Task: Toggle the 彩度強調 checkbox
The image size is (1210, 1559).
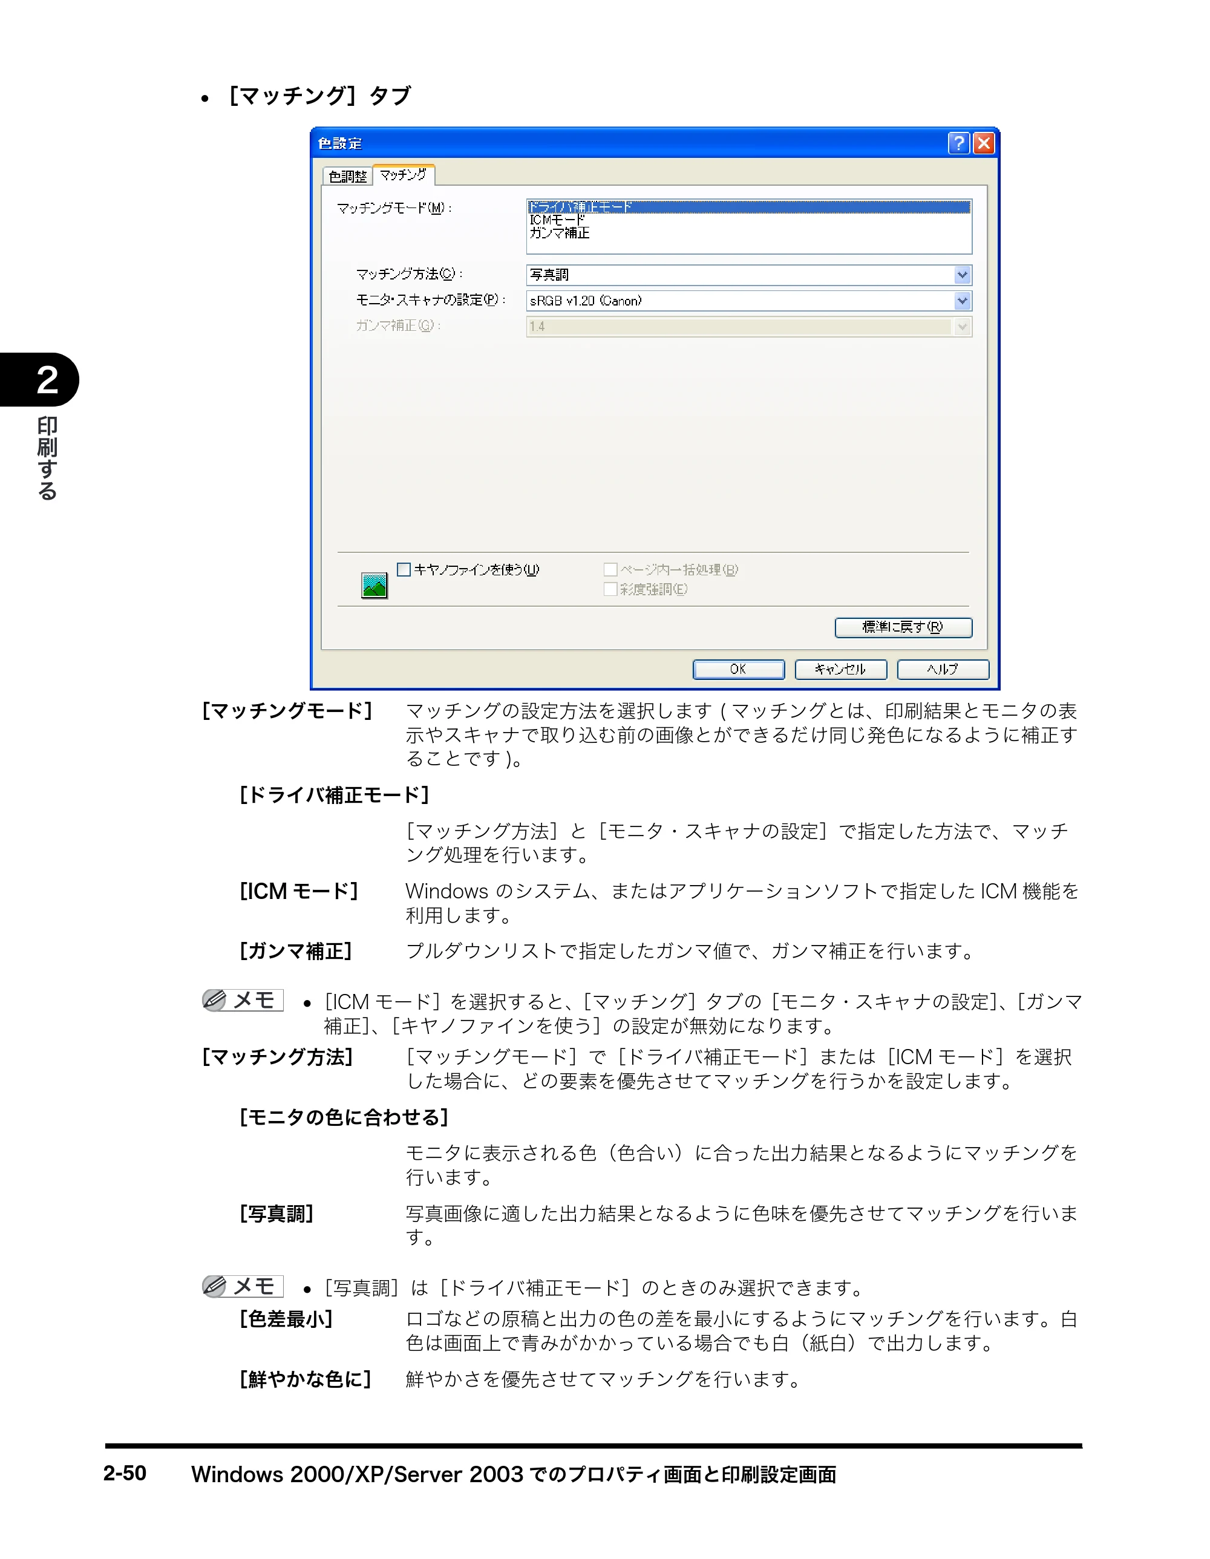Action: click(610, 589)
